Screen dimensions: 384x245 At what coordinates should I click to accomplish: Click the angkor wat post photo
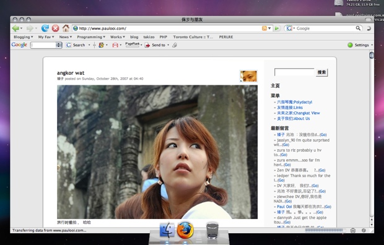click(157, 152)
